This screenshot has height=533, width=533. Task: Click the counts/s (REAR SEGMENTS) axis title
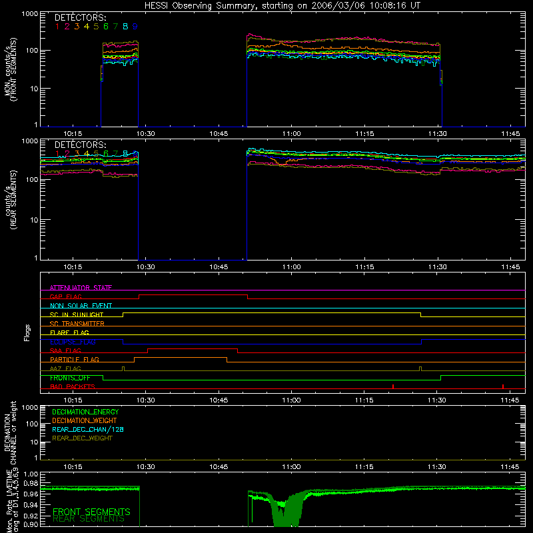coord(11,200)
